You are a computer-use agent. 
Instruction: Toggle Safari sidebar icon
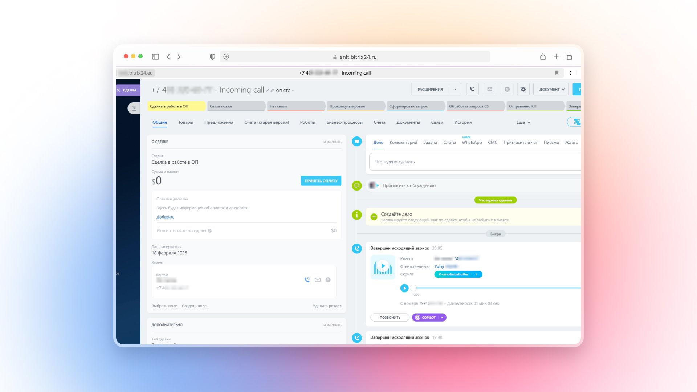[x=155, y=57]
